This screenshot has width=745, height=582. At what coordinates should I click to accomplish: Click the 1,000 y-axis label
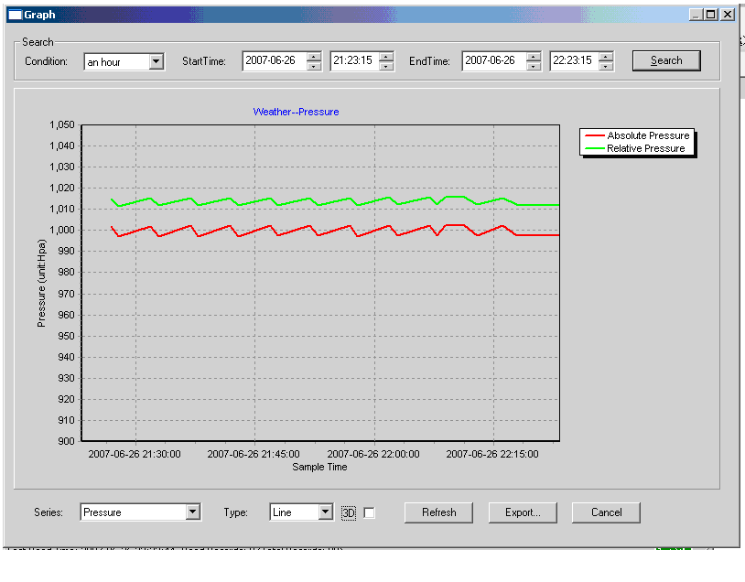[x=62, y=230]
